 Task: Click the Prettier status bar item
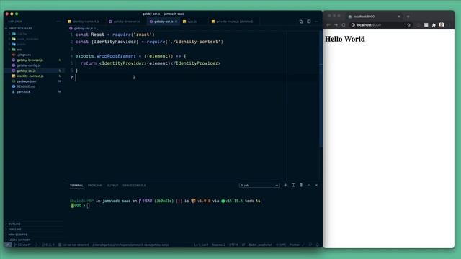(296, 245)
